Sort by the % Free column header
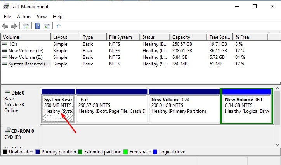Viewport: 281px width, 165px height. [x=251, y=37]
